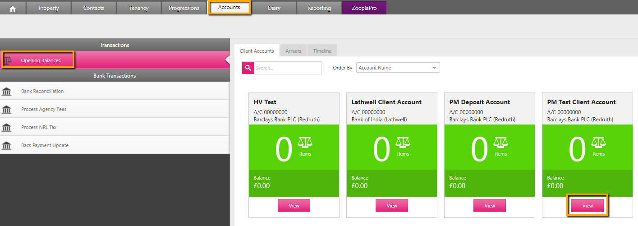Select Process NRL Tax in the sidebar

pos(115,127)
